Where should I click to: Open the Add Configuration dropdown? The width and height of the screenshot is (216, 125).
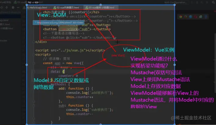[176, 2]
